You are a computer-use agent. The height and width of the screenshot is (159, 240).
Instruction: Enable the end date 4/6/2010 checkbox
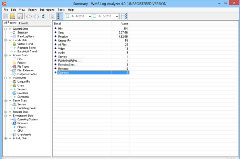95,16
